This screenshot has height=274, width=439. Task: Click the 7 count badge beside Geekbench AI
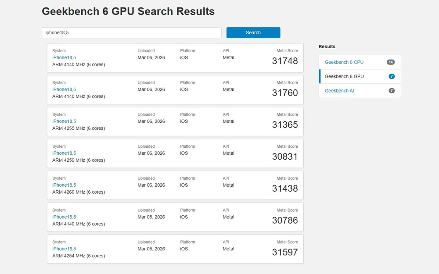[392, 91]
